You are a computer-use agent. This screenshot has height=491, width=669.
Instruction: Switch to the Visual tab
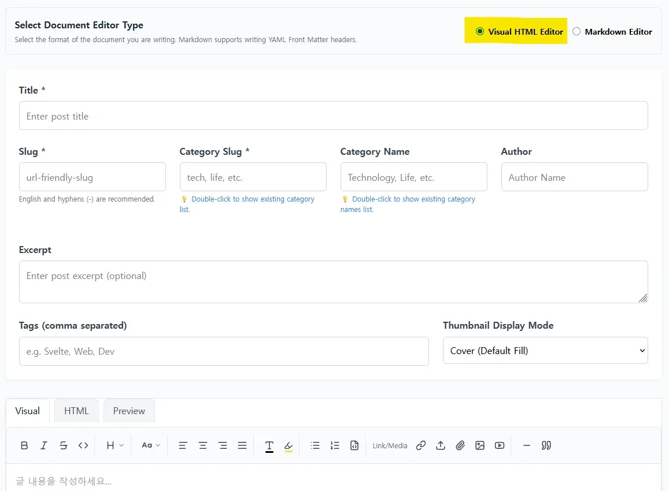(x=28, y=411)
